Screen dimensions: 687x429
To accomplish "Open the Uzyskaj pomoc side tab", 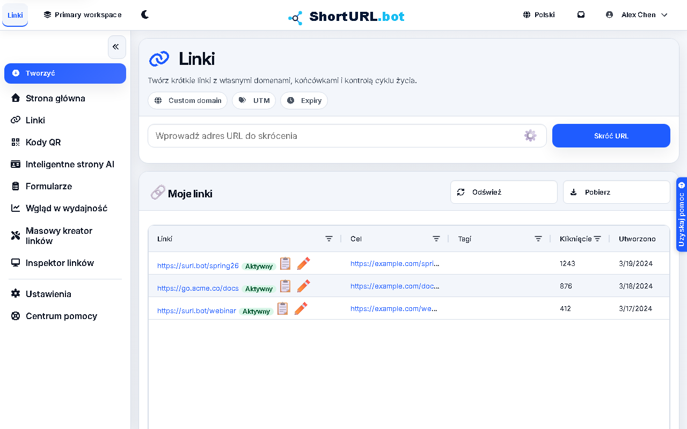I will click(x=682, y=214).
